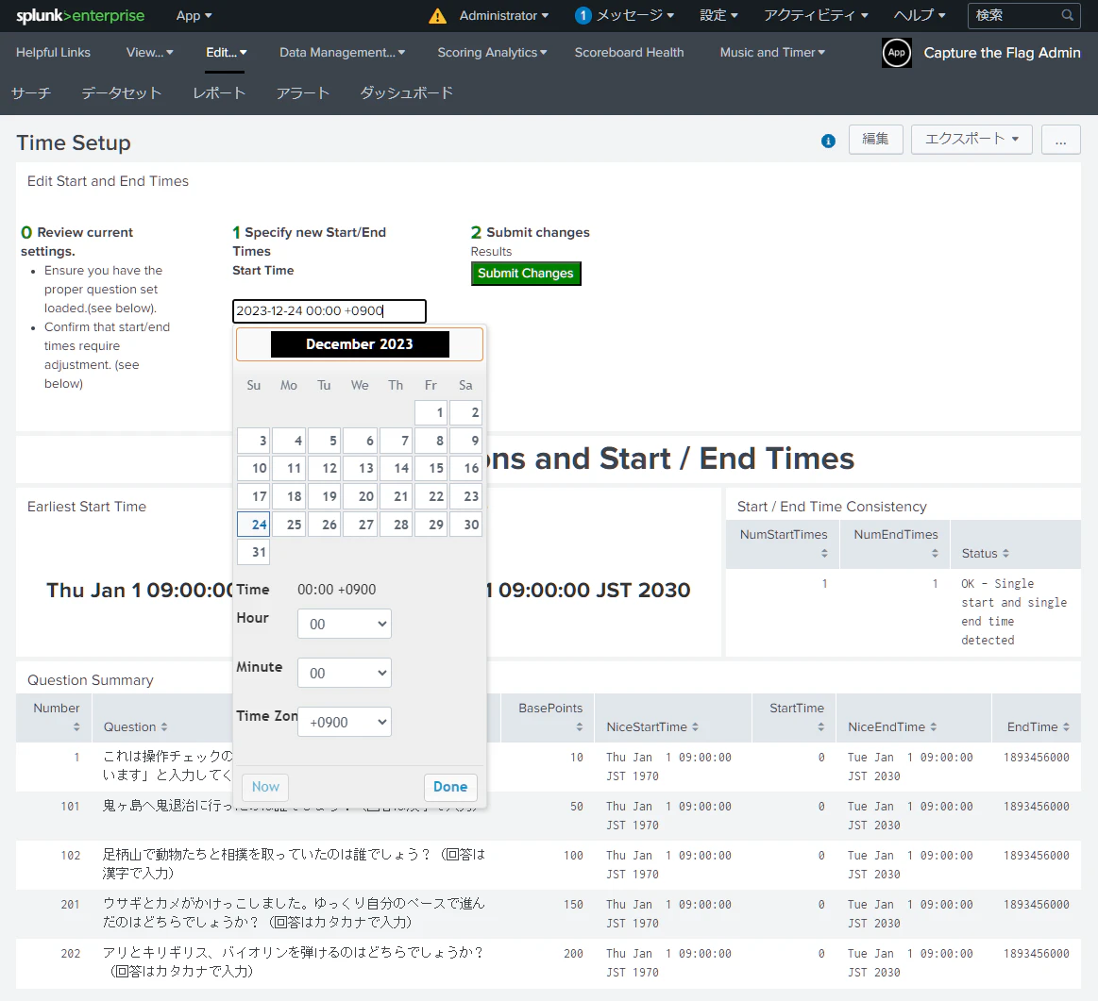The width and height of the screenshot is (1098, 1001).
Task: Open the Music and Timer menu
Action: pyautogui.click(x=772, y=53)
